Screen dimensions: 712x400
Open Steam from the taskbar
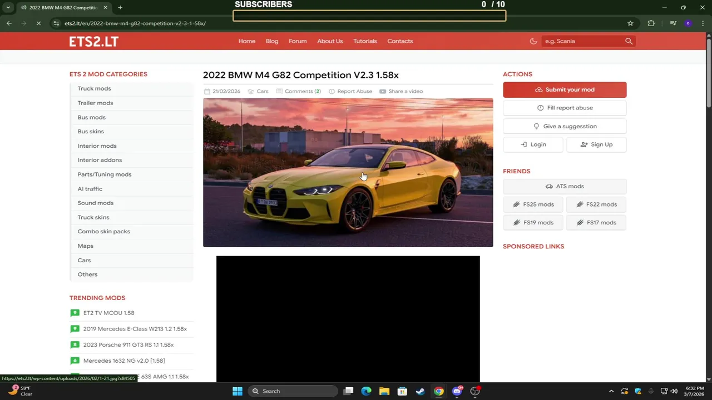click(421, 391)
